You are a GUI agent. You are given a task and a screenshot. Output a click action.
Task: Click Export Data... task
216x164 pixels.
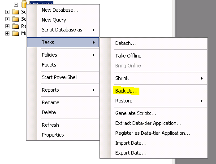154,153
